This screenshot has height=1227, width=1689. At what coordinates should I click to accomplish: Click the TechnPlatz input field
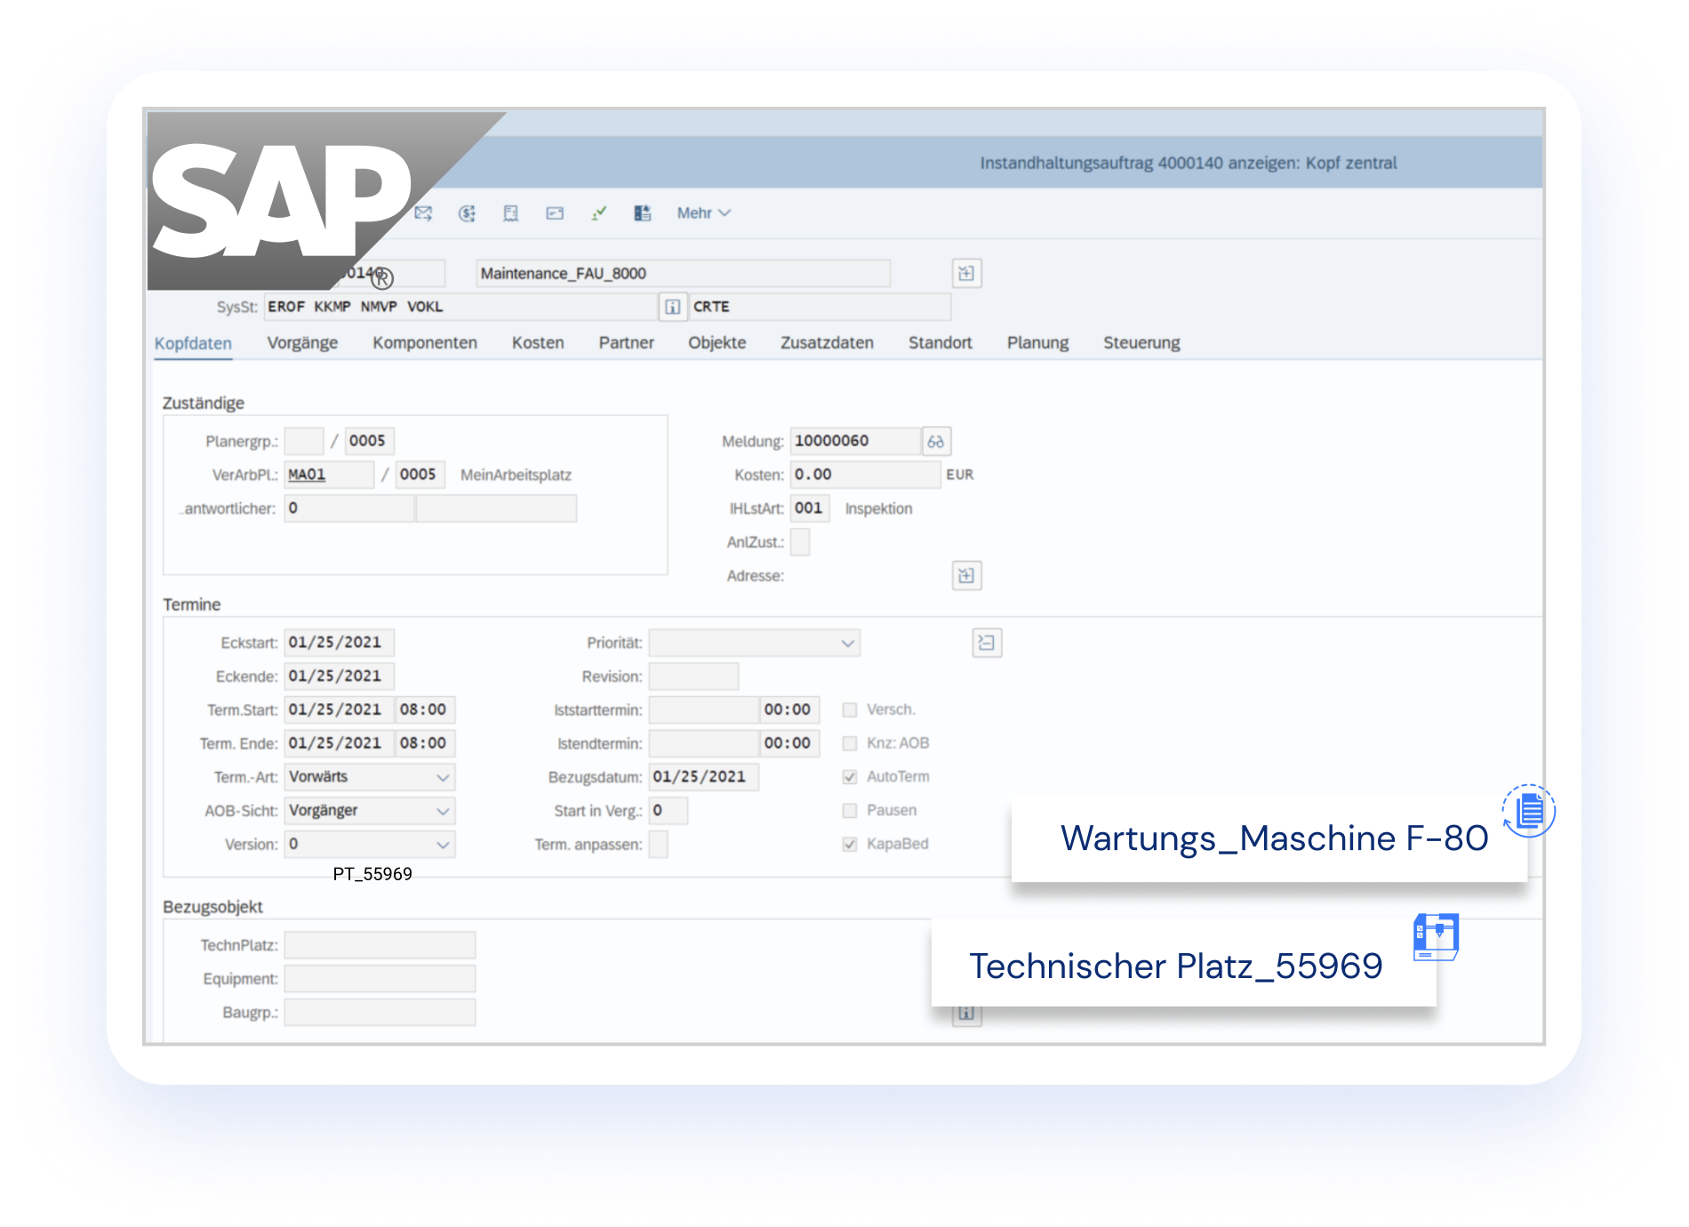coord(380,945)
